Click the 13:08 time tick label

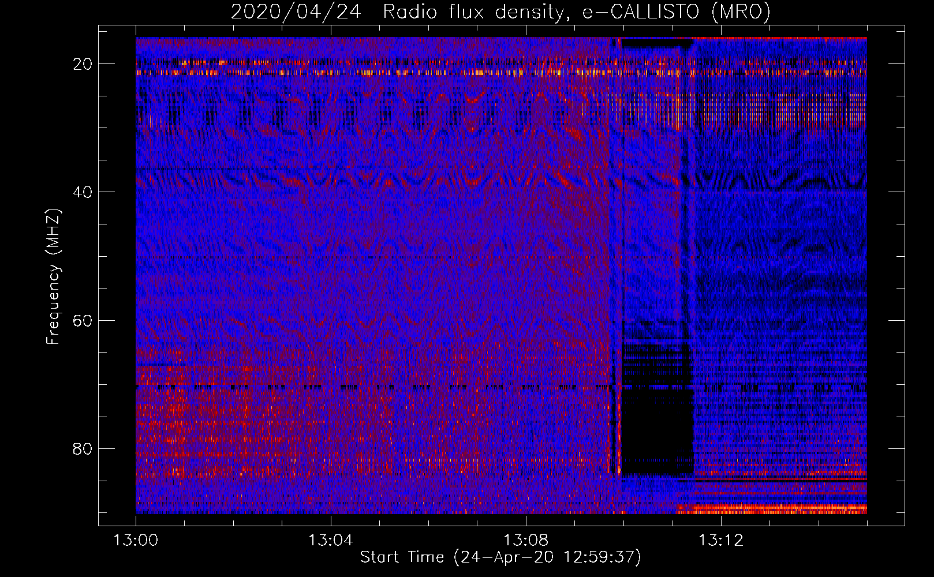point(526,541)
